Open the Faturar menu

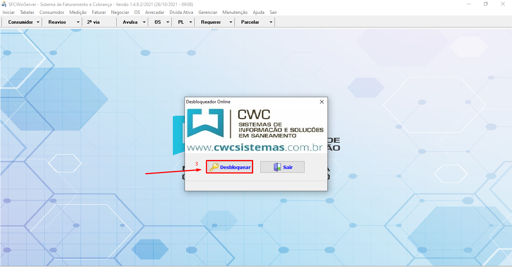[99, 12]
